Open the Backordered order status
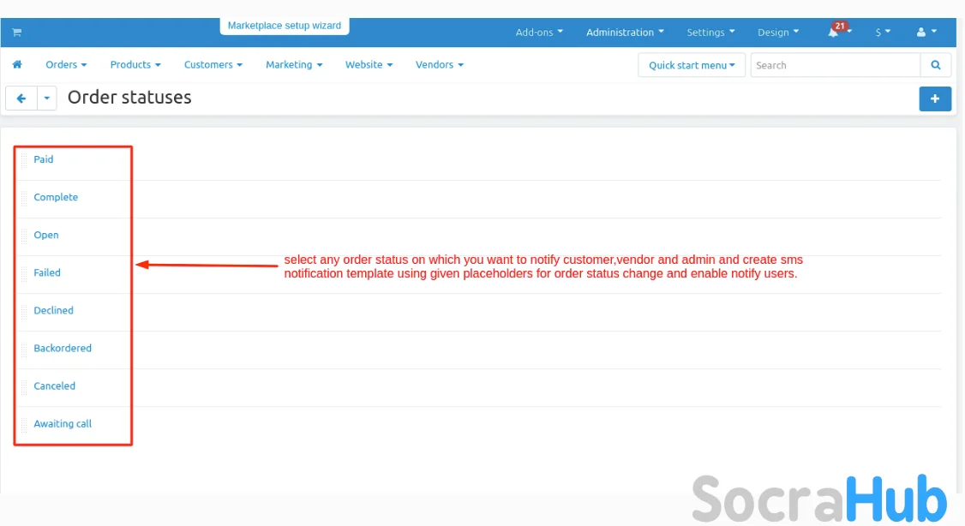Screen dimensions: 965x526 point(63,348)
